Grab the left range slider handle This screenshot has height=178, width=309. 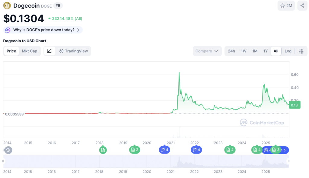pos(3,161)
